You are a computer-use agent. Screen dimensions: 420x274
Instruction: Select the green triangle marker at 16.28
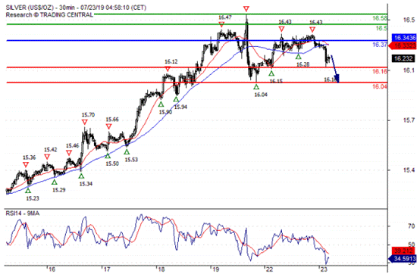299,57
